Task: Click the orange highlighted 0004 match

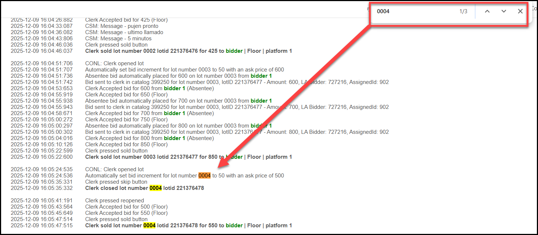Action: click(x=205, y=176)
